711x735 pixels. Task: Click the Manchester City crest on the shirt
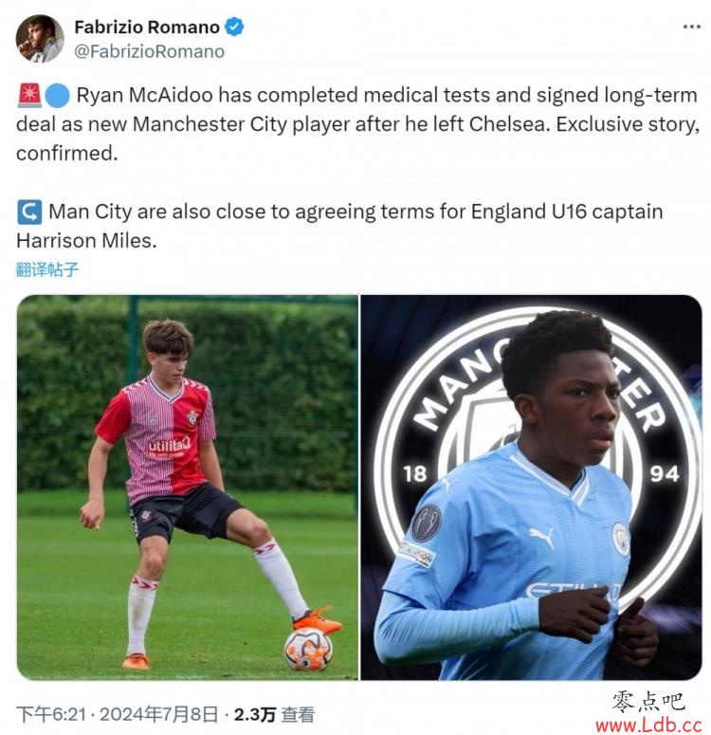coord(621,539)
